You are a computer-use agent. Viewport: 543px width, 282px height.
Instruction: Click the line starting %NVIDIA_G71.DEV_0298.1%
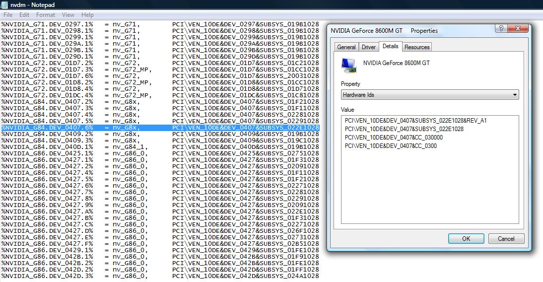click(160, 31)
